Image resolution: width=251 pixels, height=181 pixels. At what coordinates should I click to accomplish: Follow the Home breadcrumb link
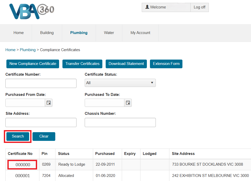tap(10, 50)
